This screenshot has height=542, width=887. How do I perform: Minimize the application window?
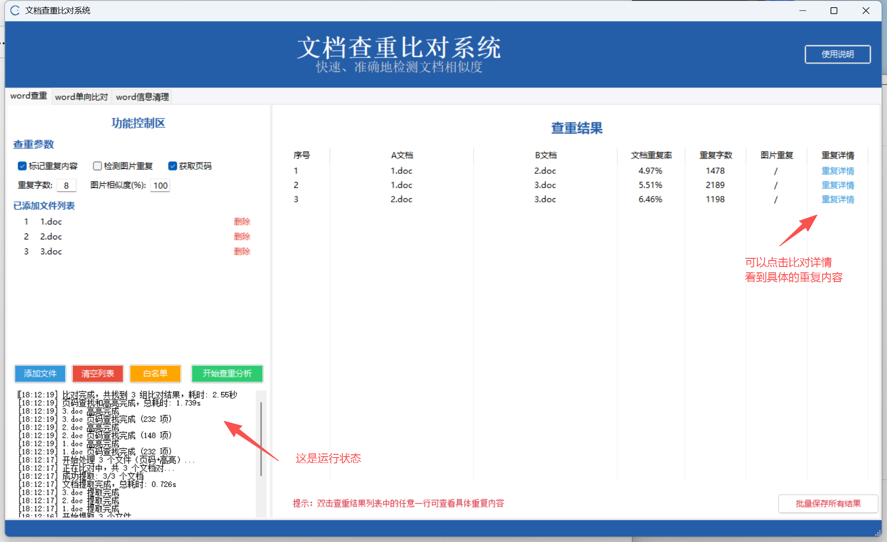click(803, 10)
